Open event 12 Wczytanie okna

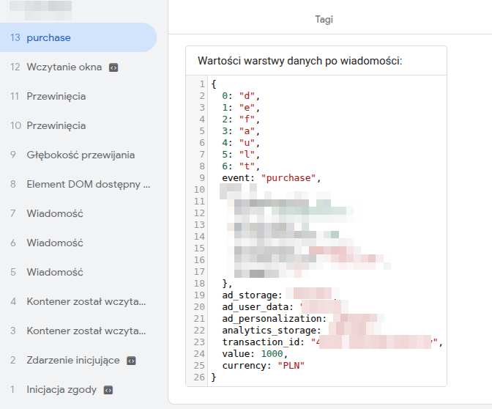64,67
